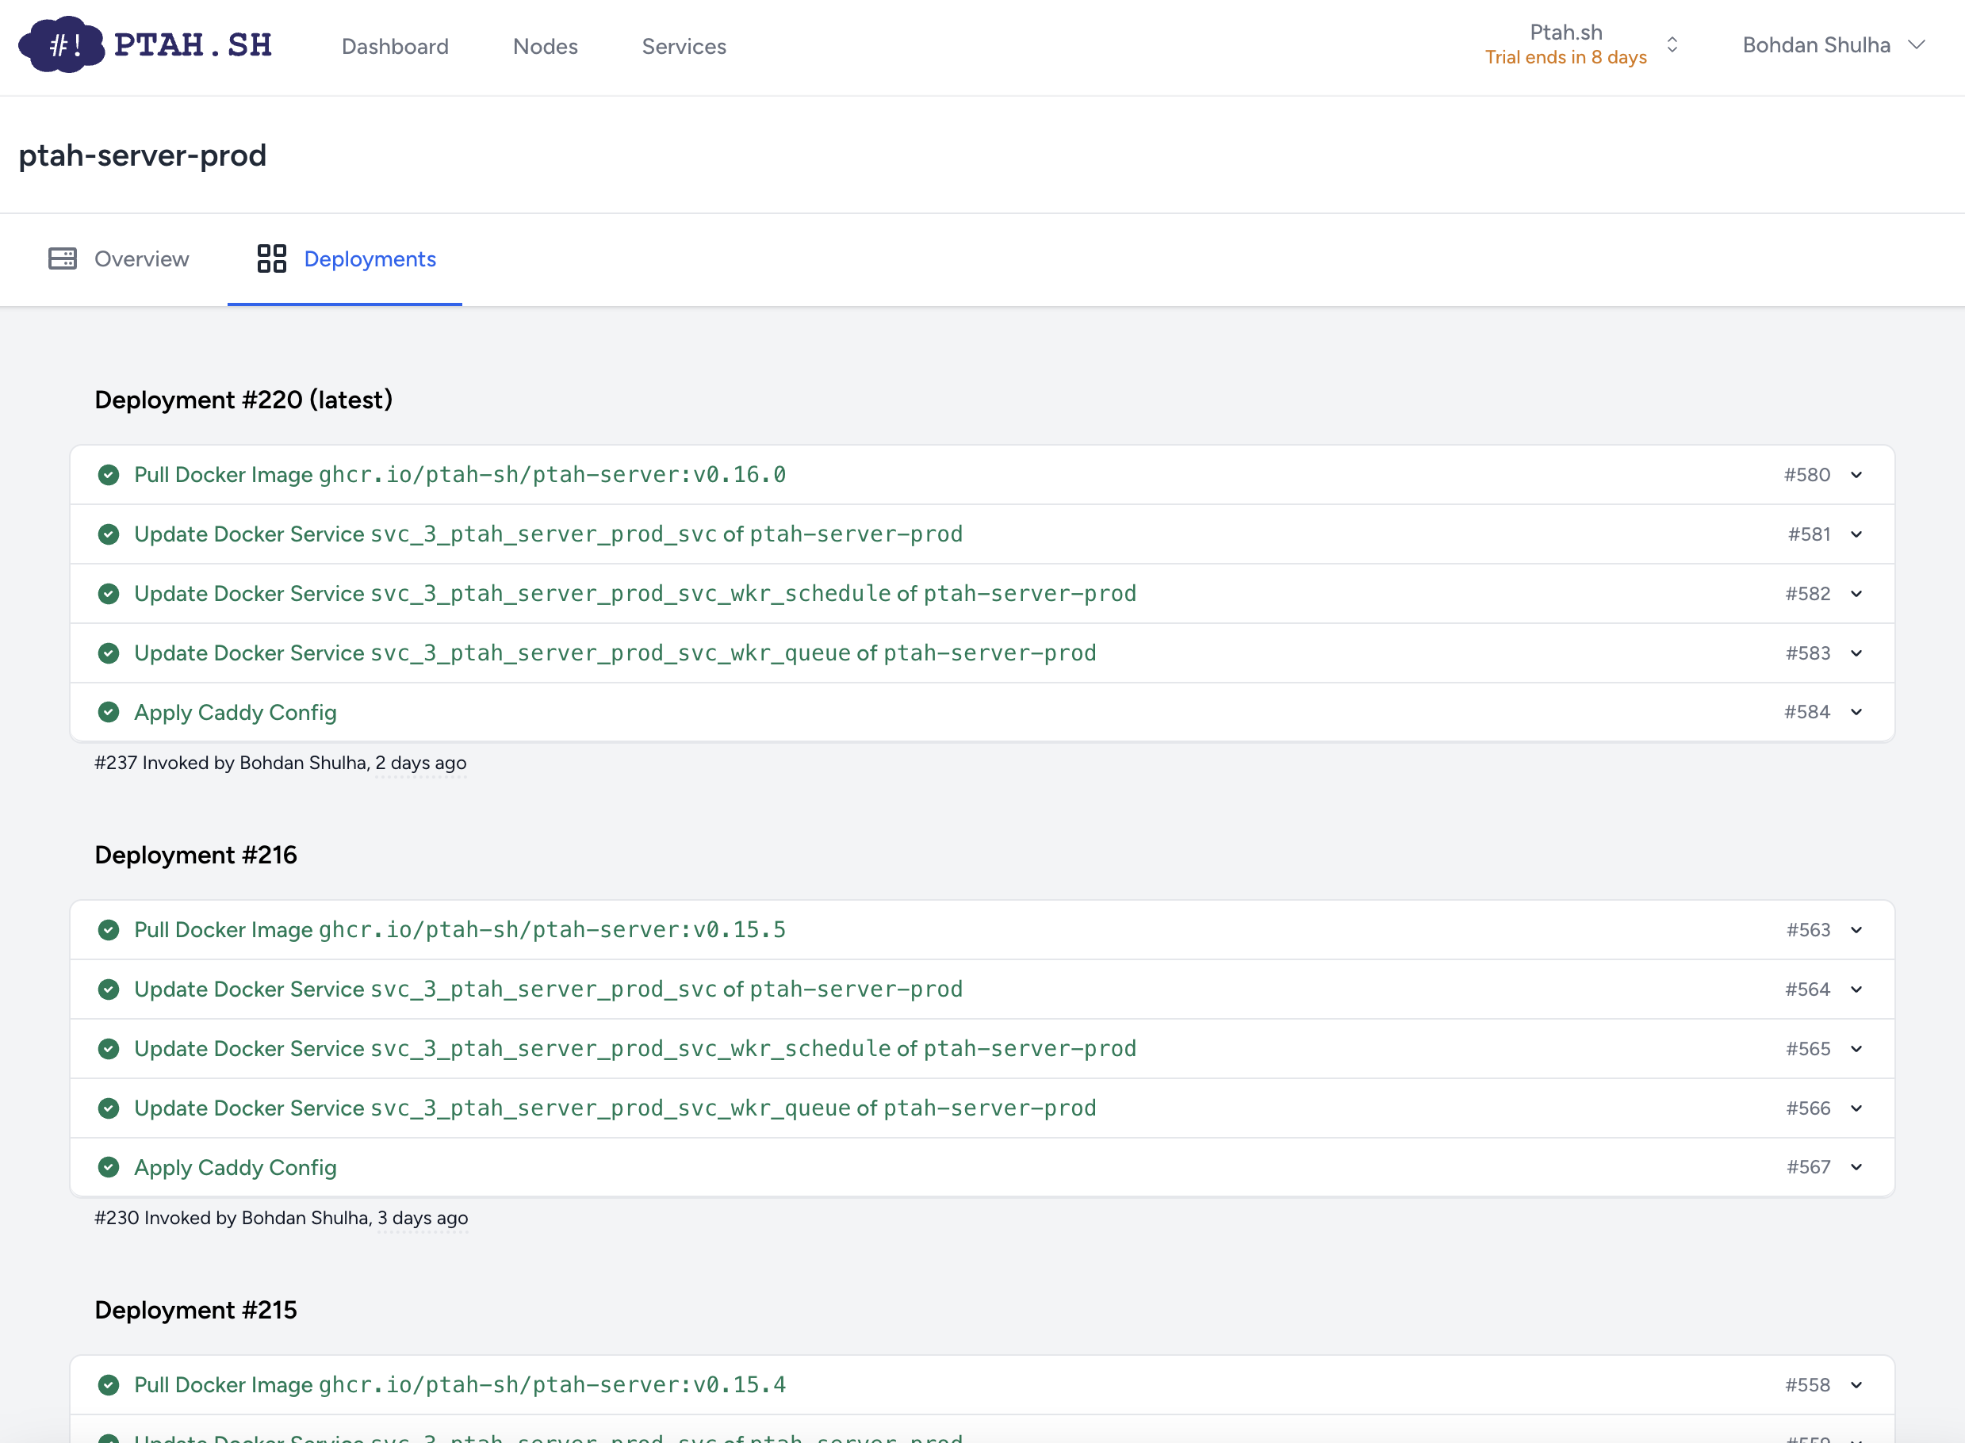
Task: Click success check icon on task #566 row
Action: [x=109, y=1108]
